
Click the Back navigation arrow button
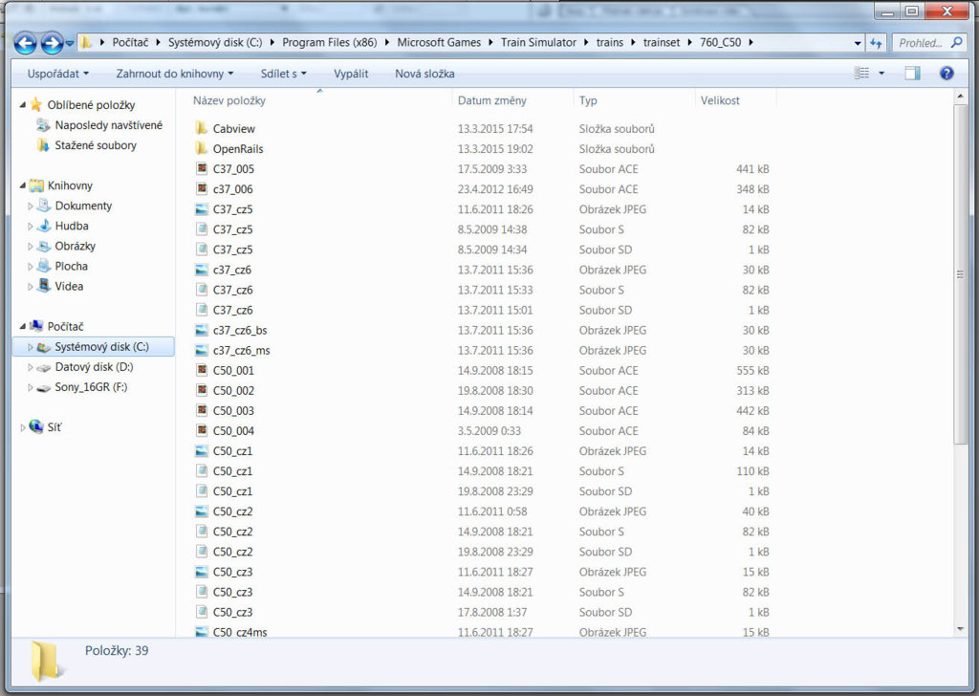26,43
